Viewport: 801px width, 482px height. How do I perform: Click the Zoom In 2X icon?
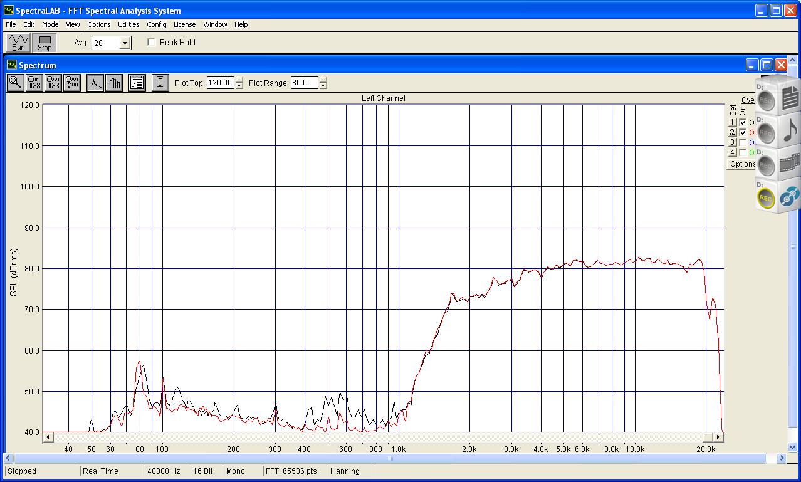tap(34, 83)
